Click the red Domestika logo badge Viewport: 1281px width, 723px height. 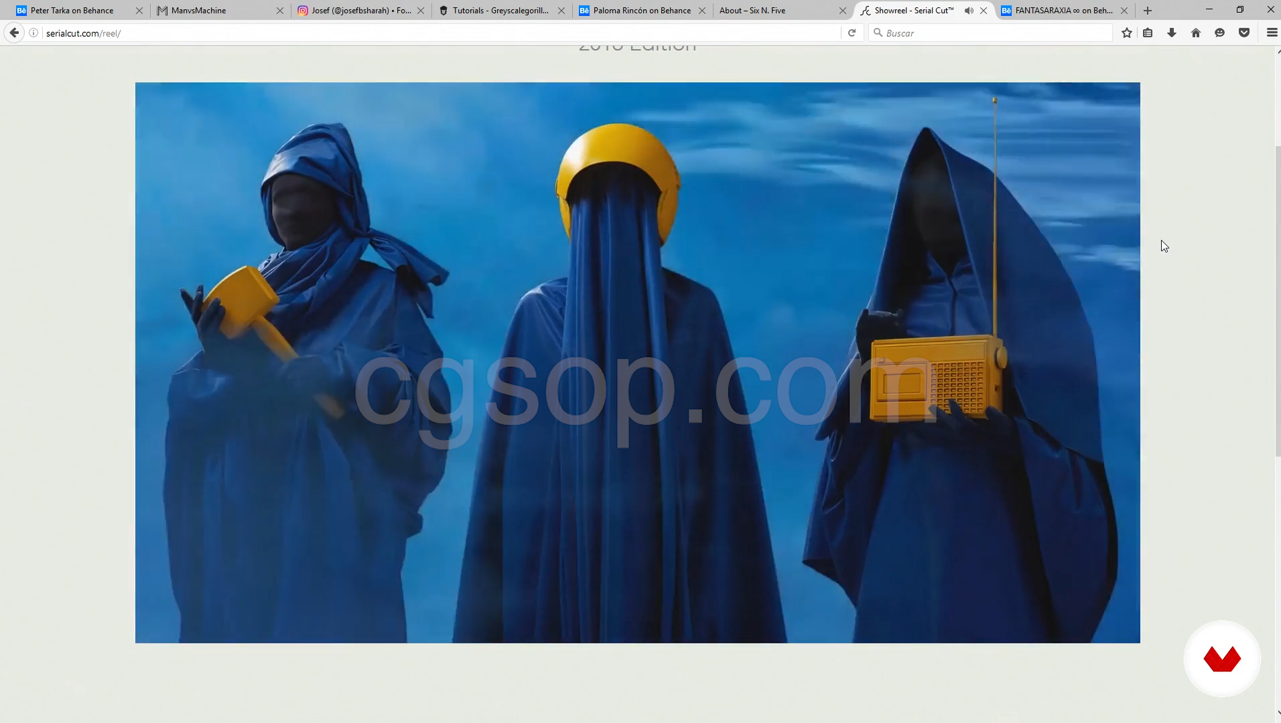[x=1222, y=659]
